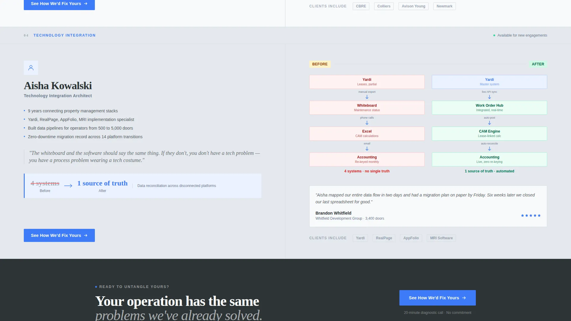571x321 pixels.
Task: Click the 'Yardi, RealPage, AppFolio, MRI implementation' bullet
Action: click(x=81, y=119)
